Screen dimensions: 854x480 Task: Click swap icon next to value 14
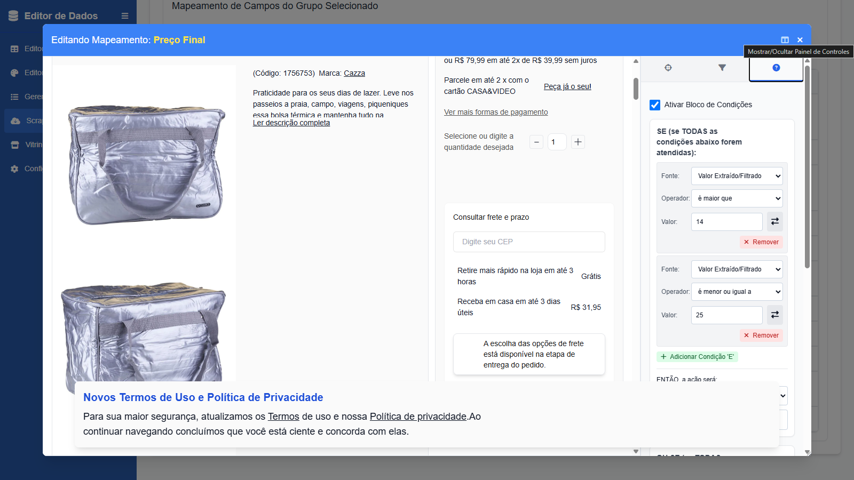click(774, 221)
